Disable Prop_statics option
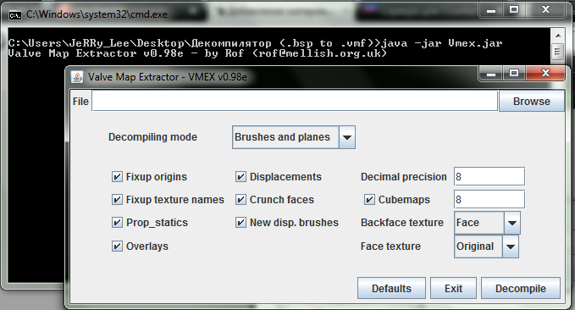 pyautogui.click(x=117, y=222)
